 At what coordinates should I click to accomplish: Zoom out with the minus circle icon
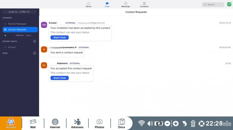167,124
